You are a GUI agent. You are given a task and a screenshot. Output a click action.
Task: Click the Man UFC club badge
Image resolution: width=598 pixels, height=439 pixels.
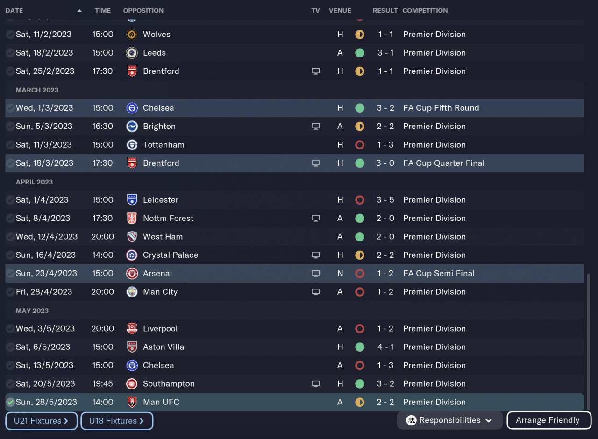tap(132, 402)
